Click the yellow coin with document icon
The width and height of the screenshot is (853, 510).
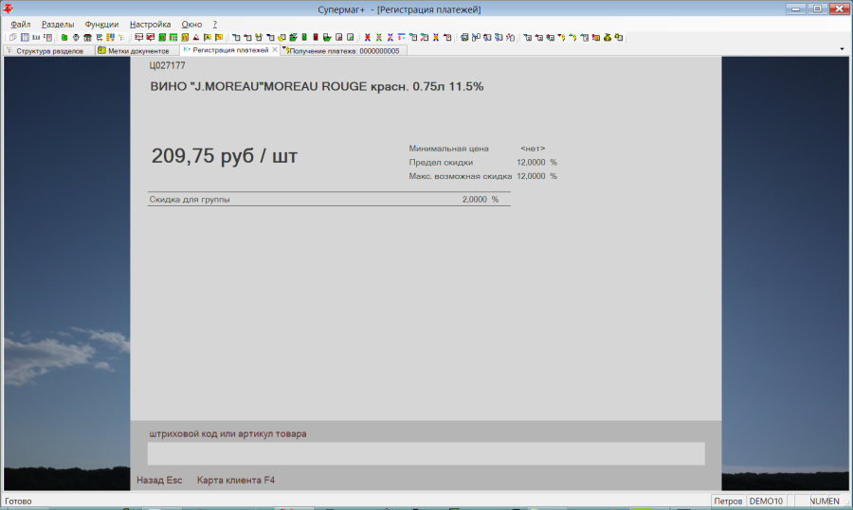281,38
